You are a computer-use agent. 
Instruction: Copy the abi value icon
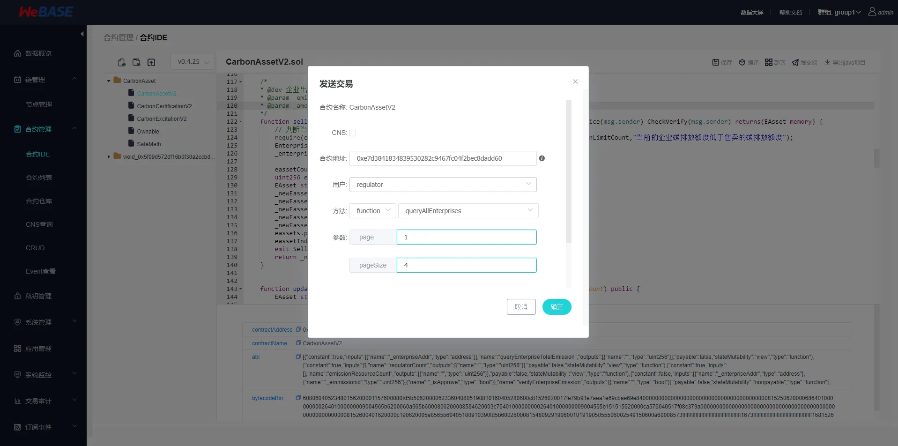tap(298, 357)
